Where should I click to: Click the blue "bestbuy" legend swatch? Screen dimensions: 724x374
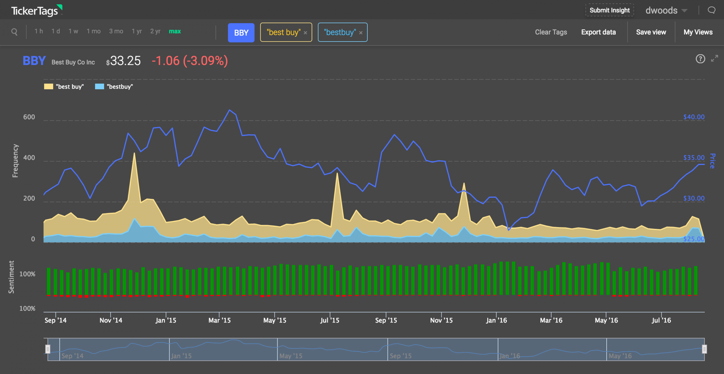point(100,86)
